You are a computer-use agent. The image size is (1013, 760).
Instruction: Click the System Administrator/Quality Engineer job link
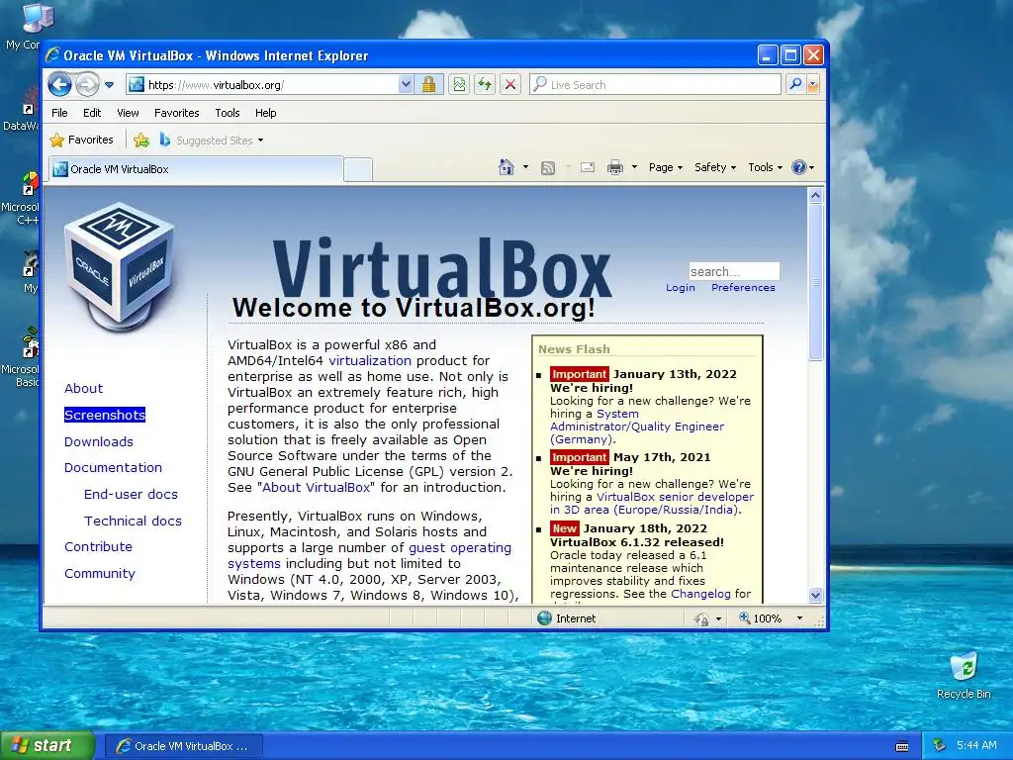(x=637, y=427)
